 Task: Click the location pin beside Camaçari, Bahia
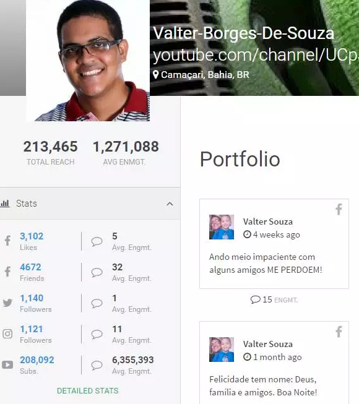coord(155,75)
